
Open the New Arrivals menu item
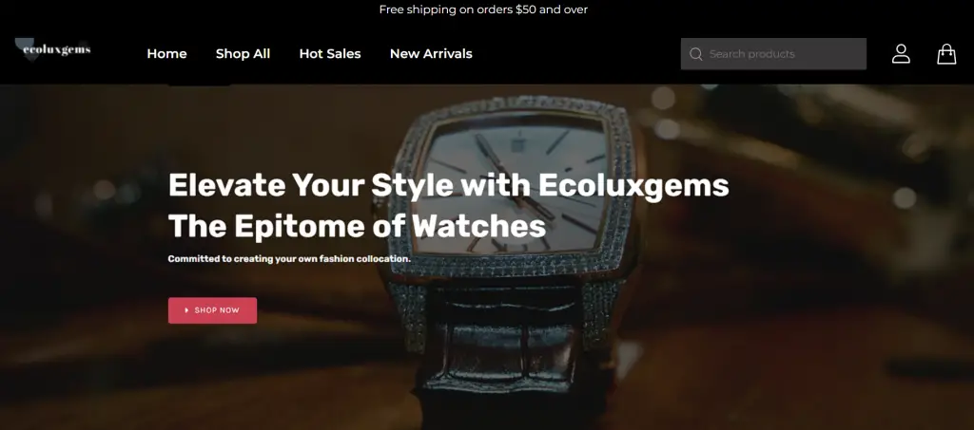click(431, 54)
